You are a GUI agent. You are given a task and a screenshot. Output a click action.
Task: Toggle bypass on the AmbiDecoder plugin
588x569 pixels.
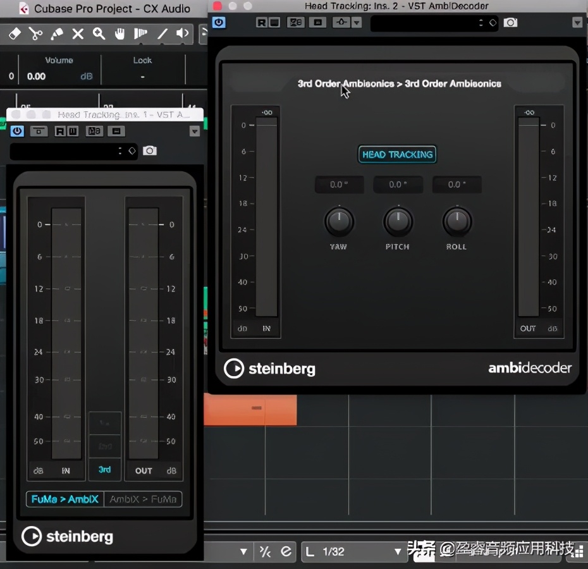218,22
